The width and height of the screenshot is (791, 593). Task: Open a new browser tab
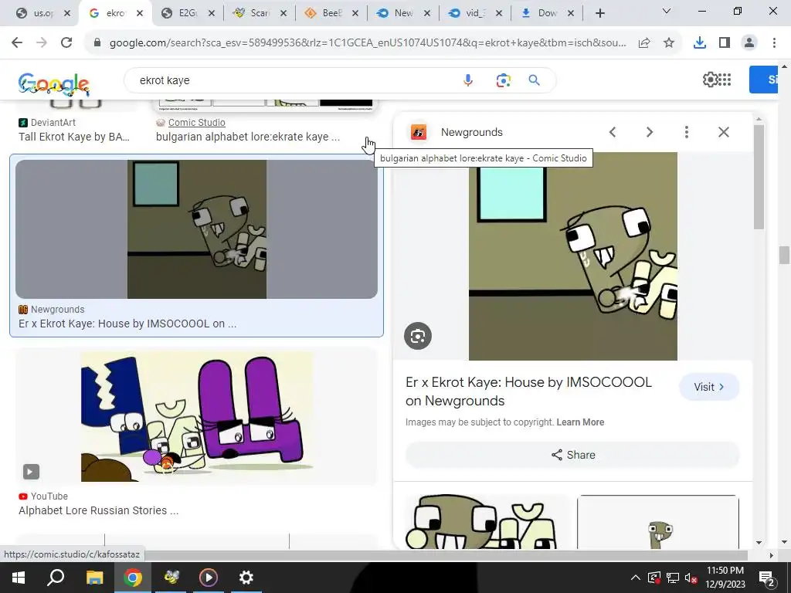599,13
